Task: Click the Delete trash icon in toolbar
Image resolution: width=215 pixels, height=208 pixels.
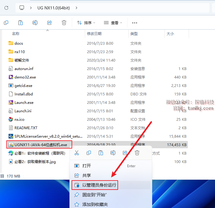Action: coord(64,23)
